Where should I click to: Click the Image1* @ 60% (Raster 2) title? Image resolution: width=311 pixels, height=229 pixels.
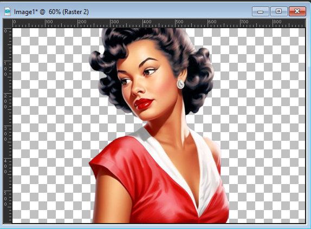(51, 12)
